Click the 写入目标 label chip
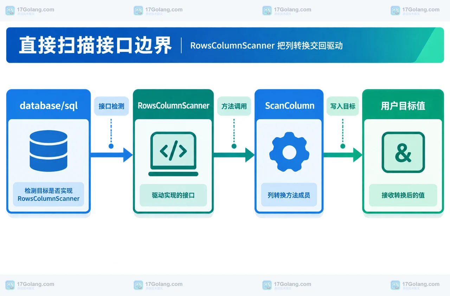 click(343, 106)
